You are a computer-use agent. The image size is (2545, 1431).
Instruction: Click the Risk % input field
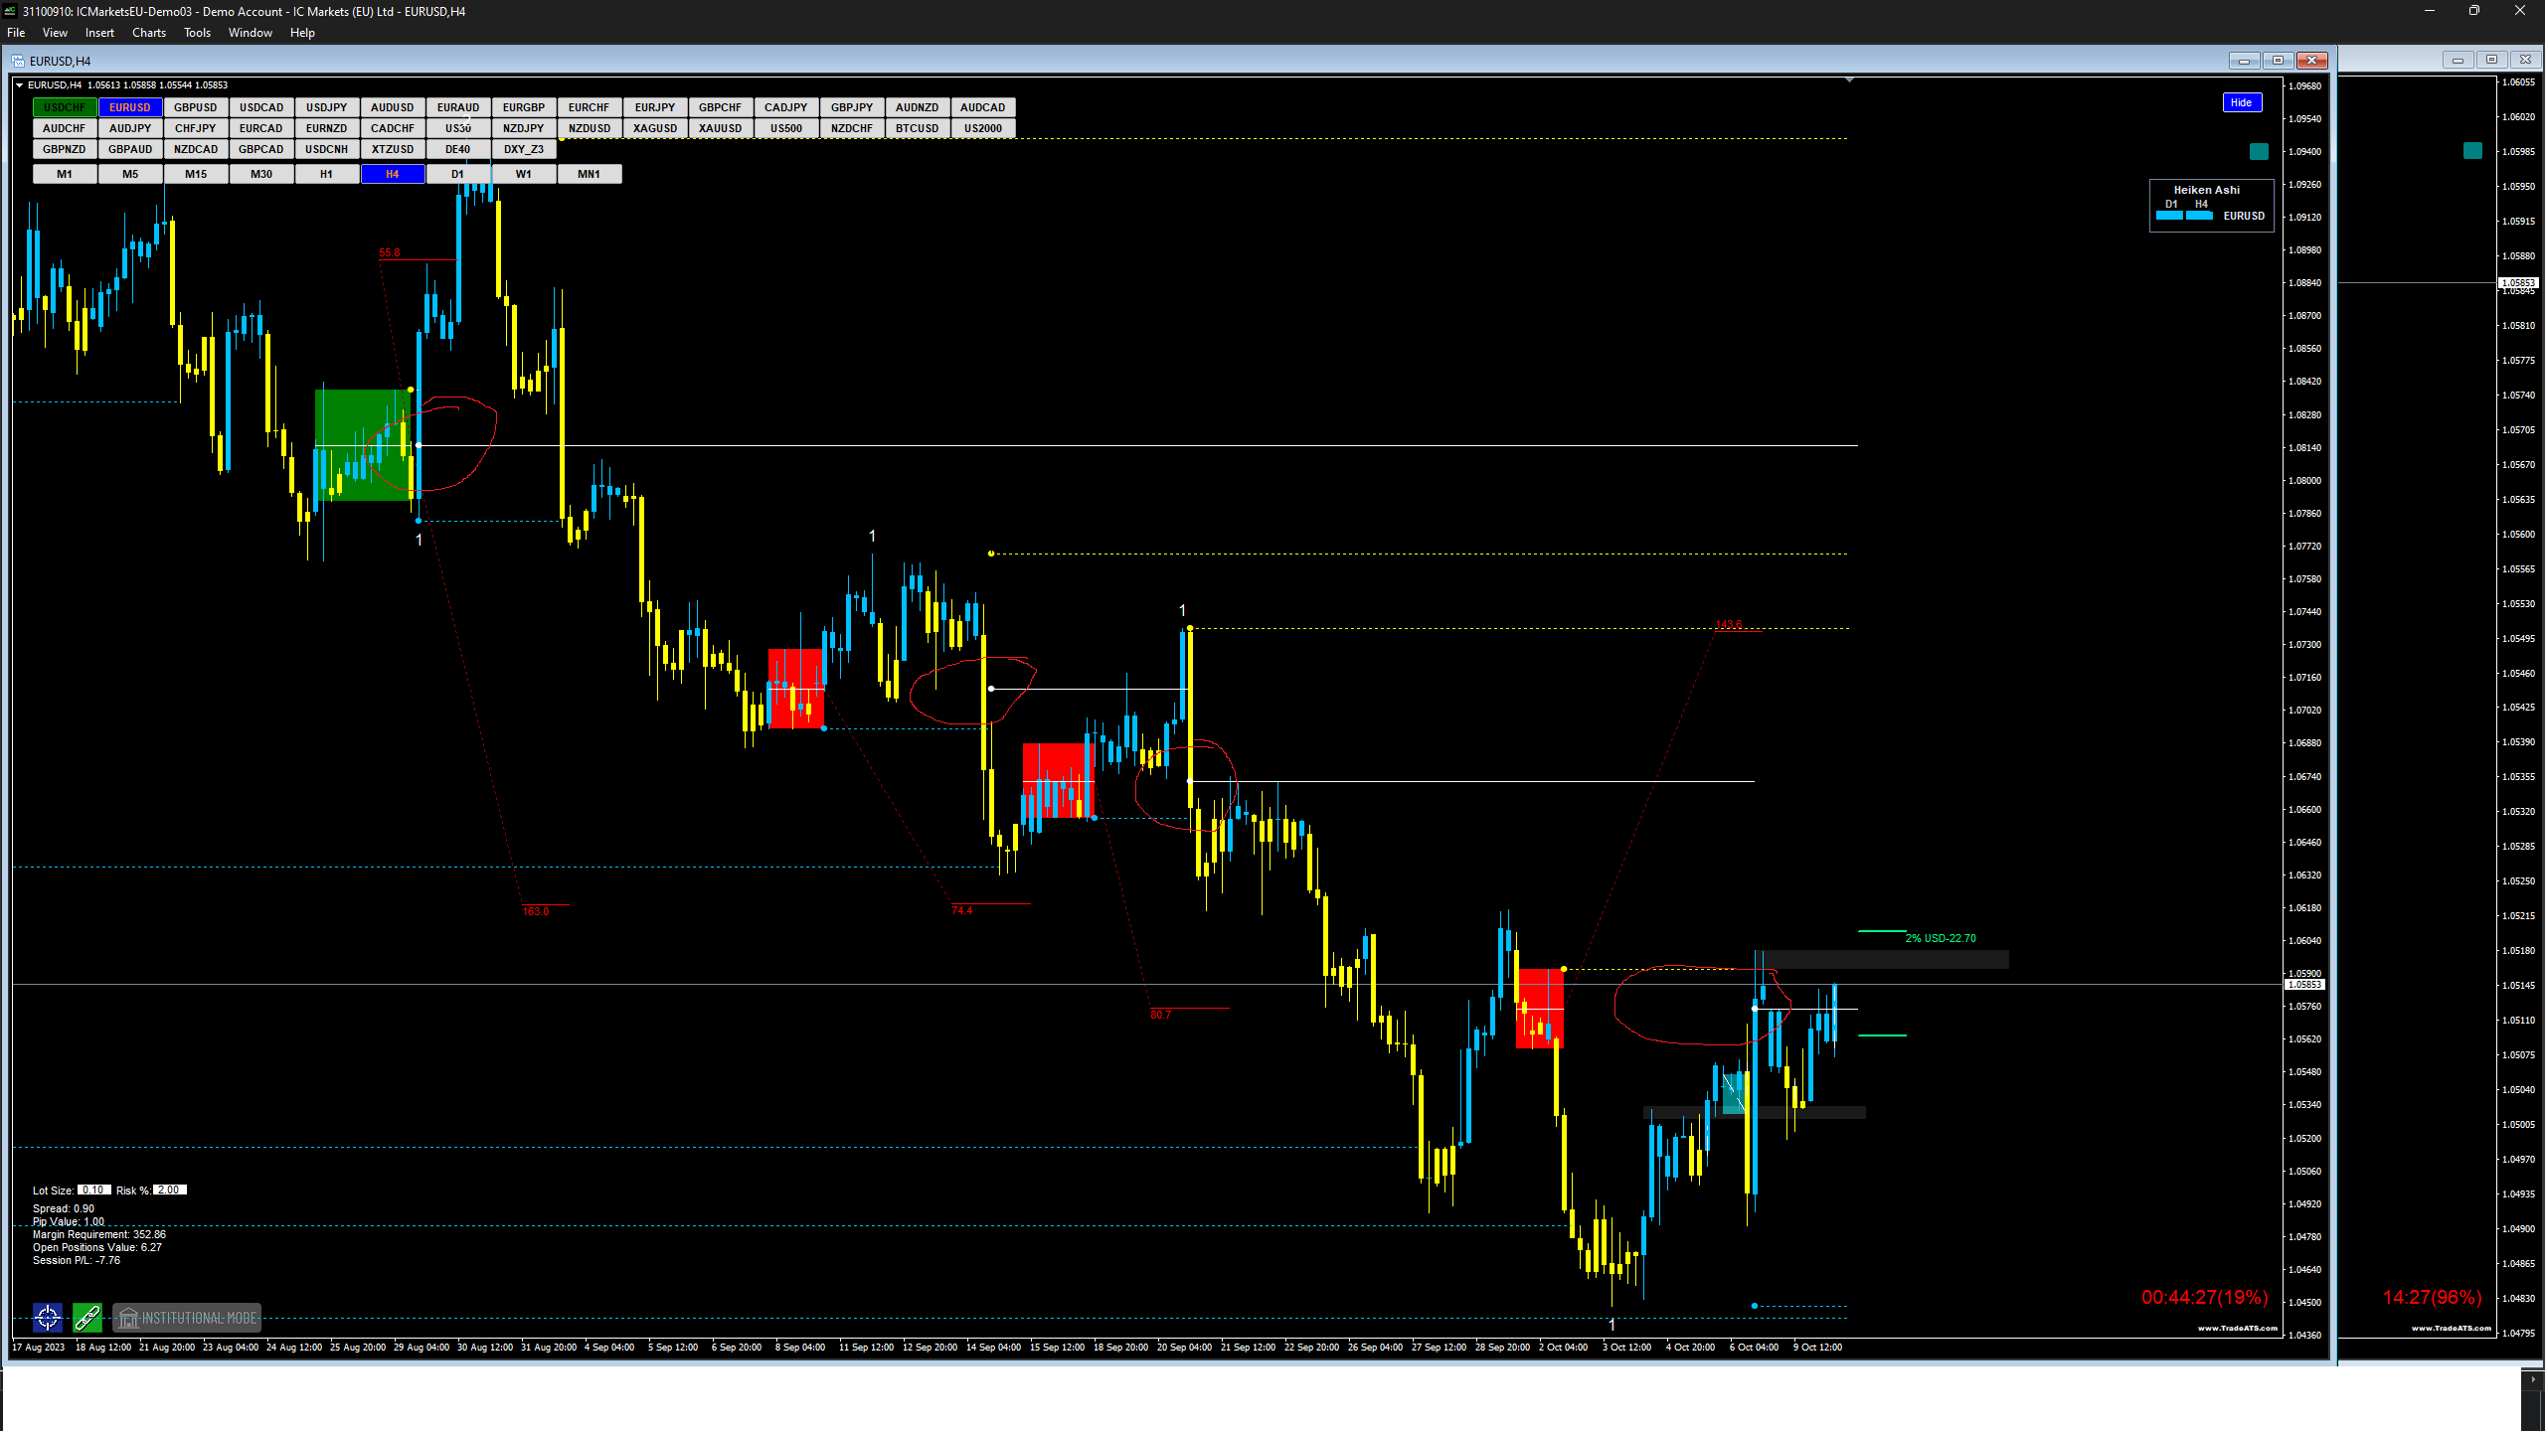(x=169, y=1190)
